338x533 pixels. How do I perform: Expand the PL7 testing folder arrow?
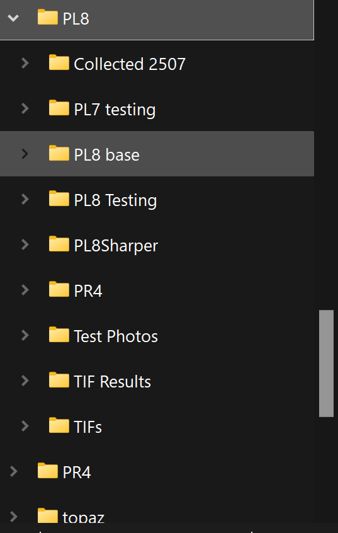point(25,108)
